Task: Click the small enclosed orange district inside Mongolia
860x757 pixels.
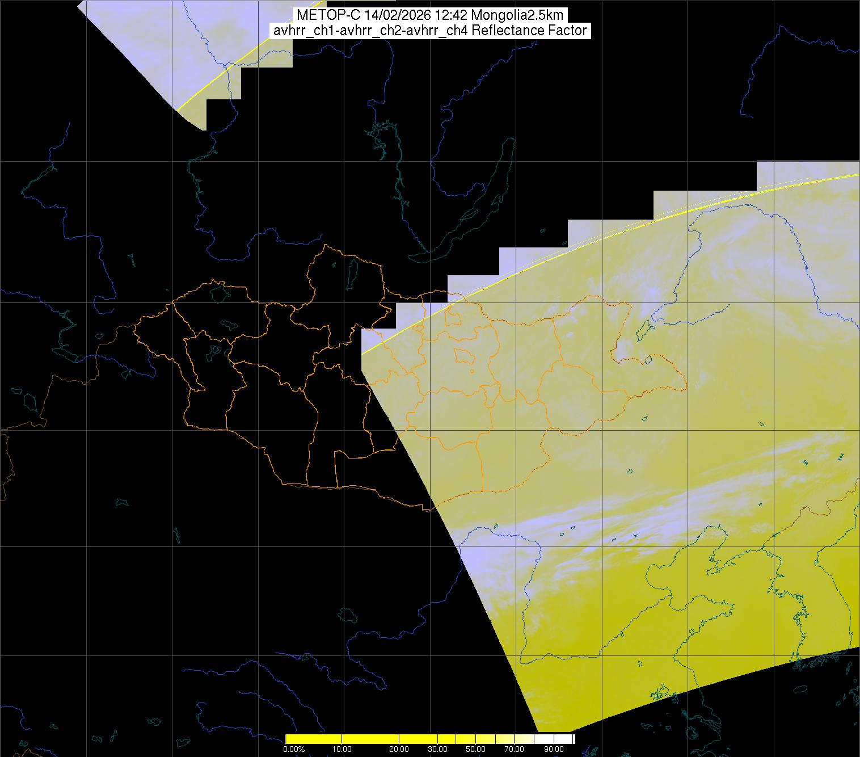Action: click(465, 356)
